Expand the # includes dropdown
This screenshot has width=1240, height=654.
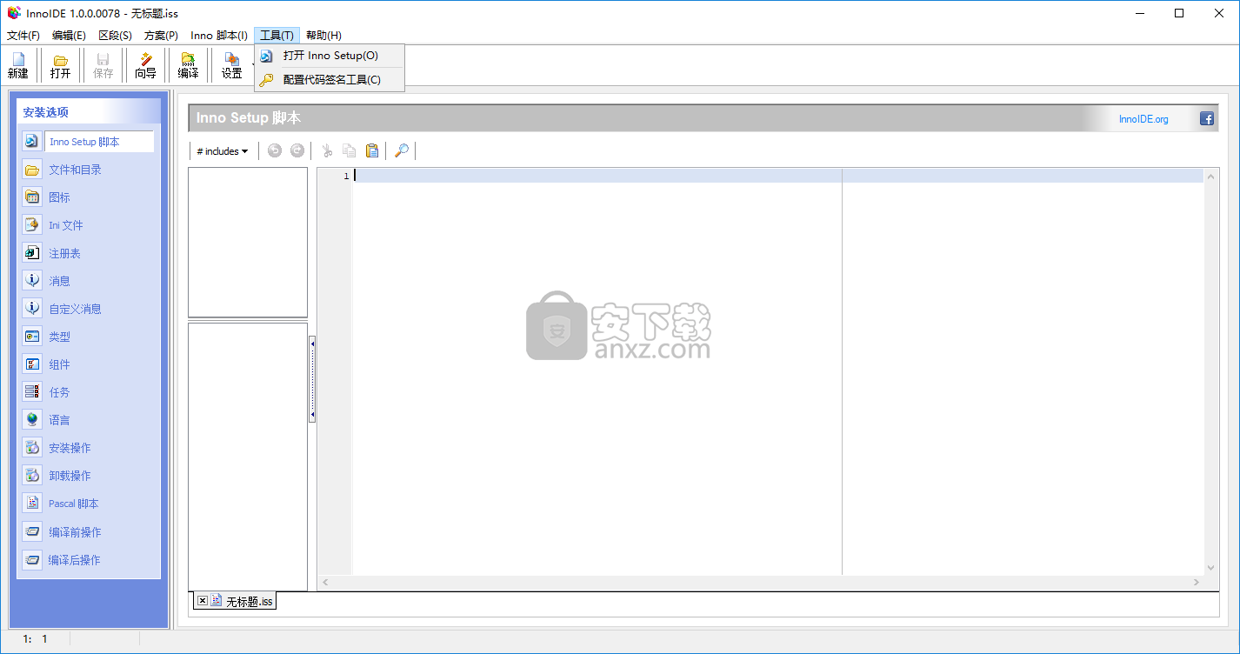tap(223, 151)
